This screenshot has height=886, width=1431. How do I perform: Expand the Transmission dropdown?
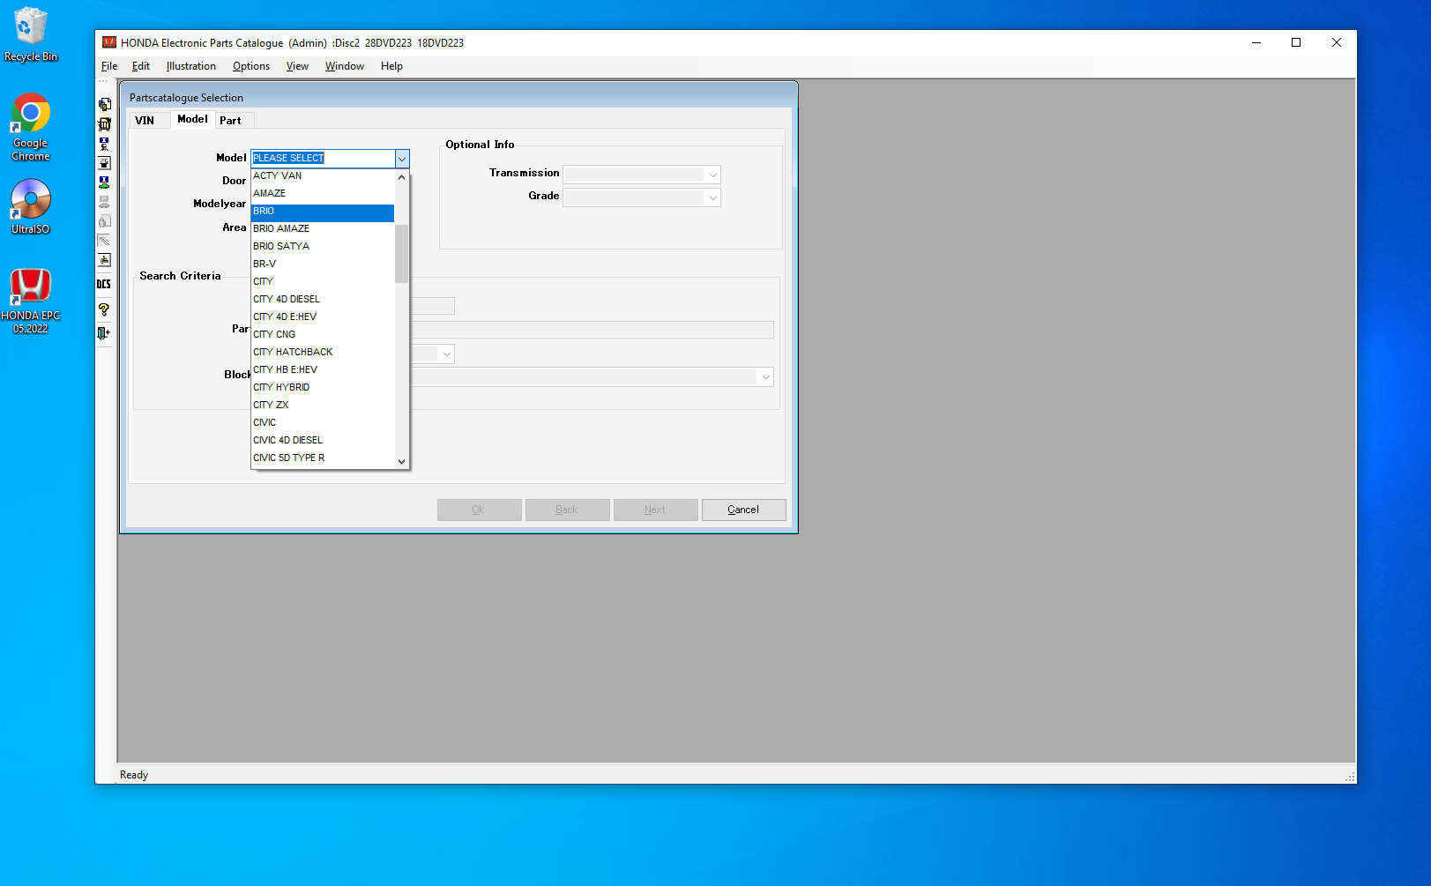click(x=712, y=175)
